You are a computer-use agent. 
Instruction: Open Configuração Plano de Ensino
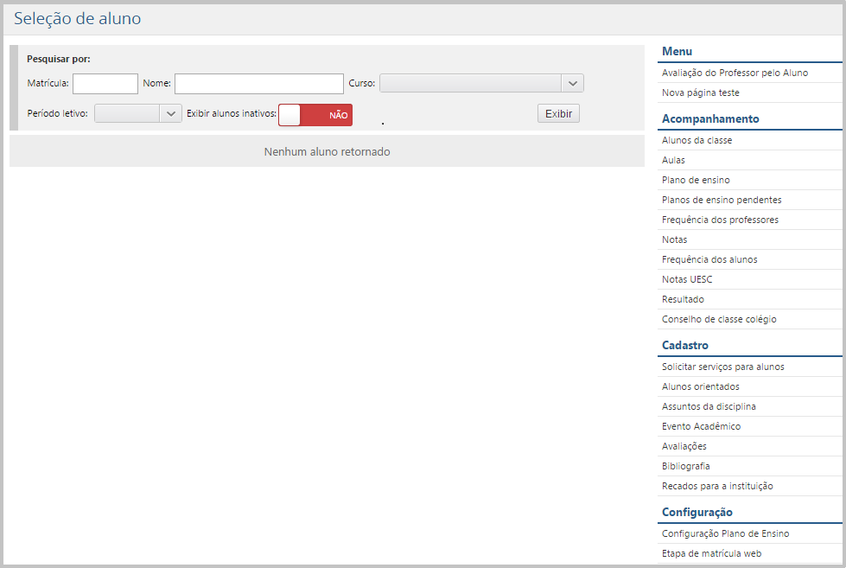(x=725, y=533)
